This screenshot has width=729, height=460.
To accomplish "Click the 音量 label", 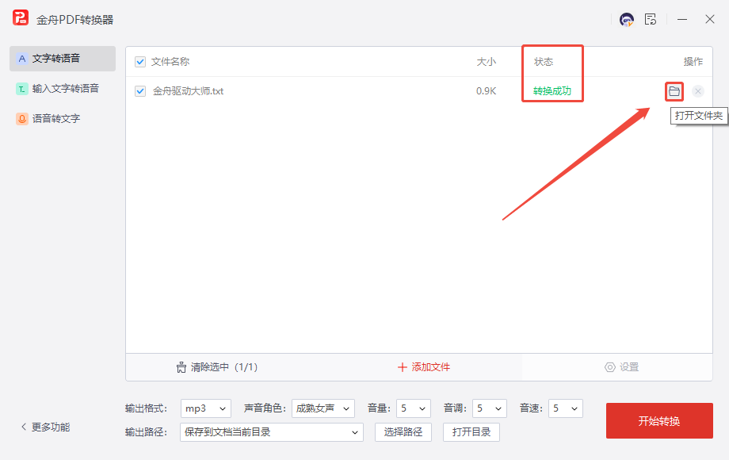I will [x=379, y=408].
